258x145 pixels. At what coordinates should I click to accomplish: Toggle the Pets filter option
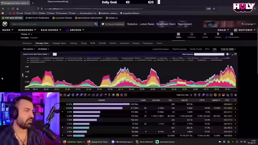point(214,49)
